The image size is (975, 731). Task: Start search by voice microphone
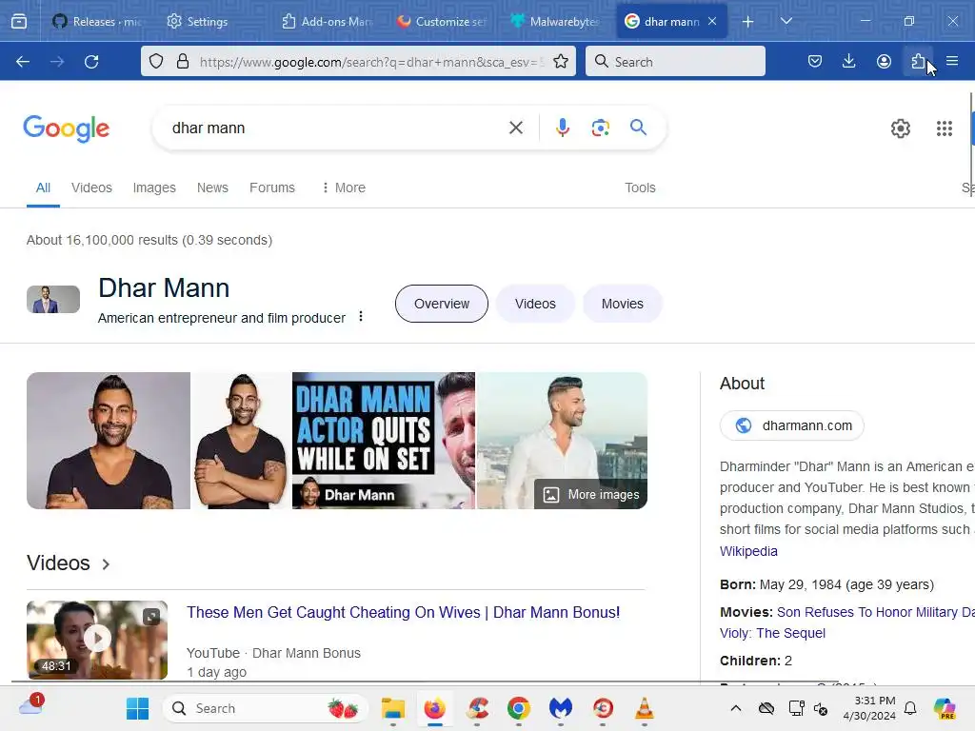click(x=563, y=128)
